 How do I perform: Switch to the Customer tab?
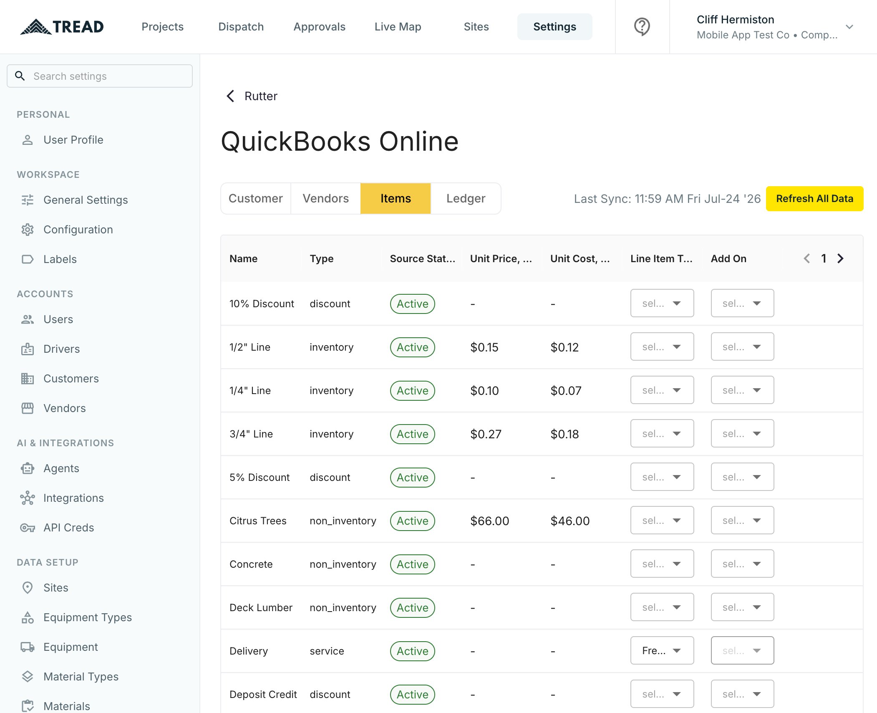click(256, 198)
